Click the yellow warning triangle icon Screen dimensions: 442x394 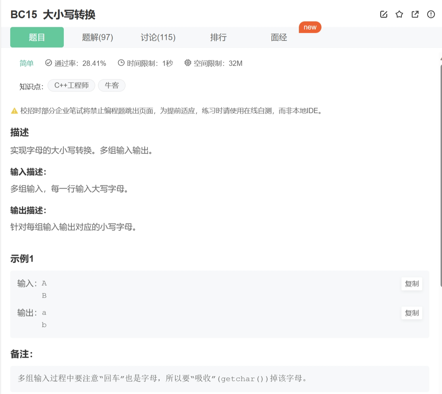point(14,111)
